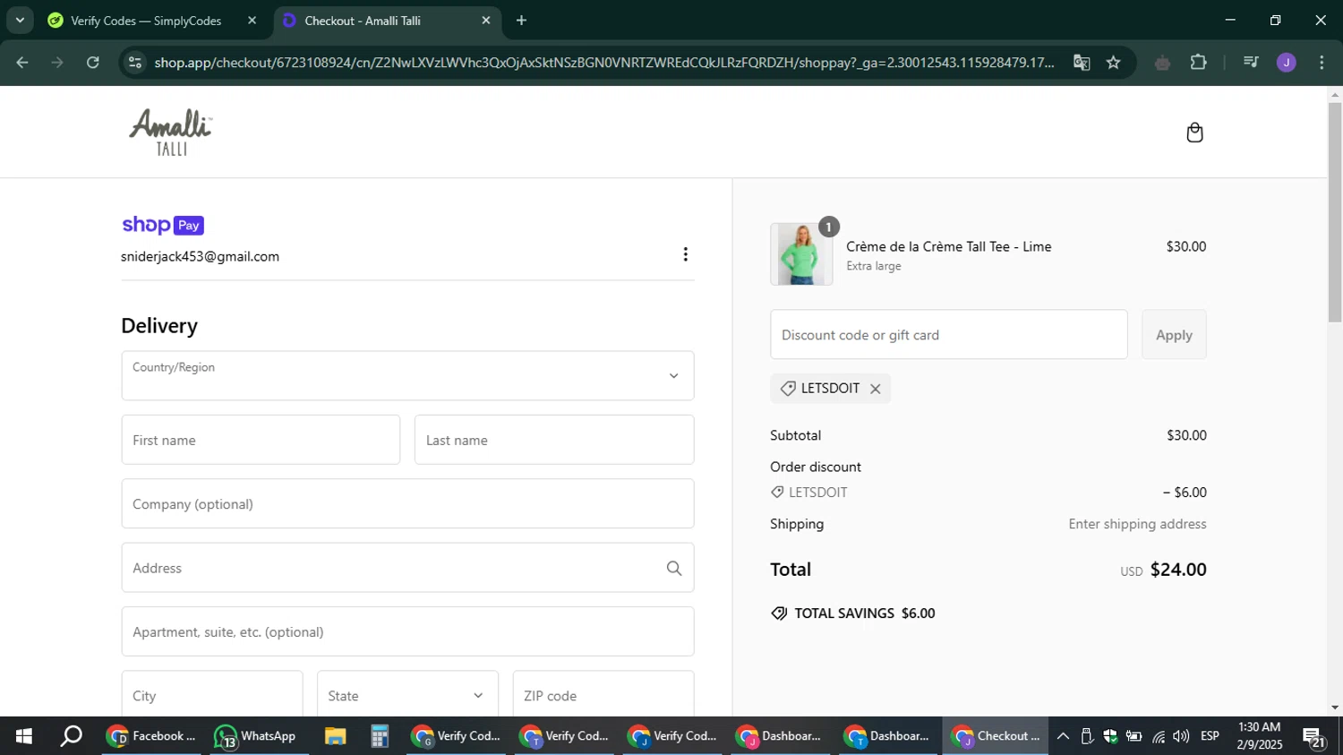Click the Shop Pay logo

point(163,225)
